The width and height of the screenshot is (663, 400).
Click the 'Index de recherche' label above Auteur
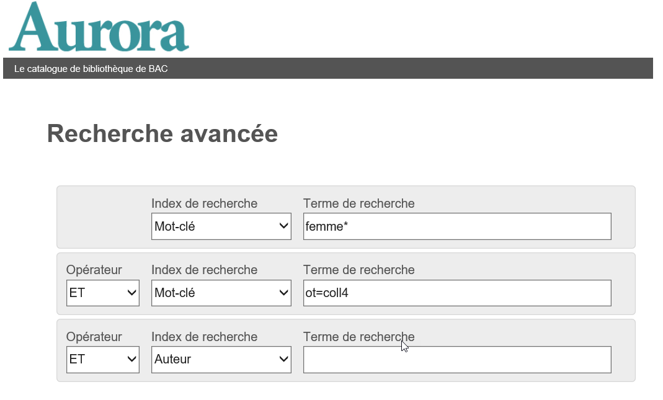204,337
